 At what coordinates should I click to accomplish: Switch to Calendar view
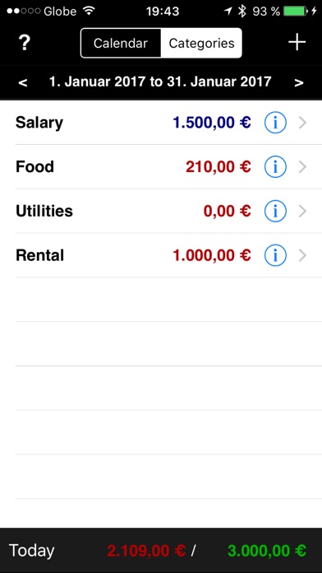point(121,43)
